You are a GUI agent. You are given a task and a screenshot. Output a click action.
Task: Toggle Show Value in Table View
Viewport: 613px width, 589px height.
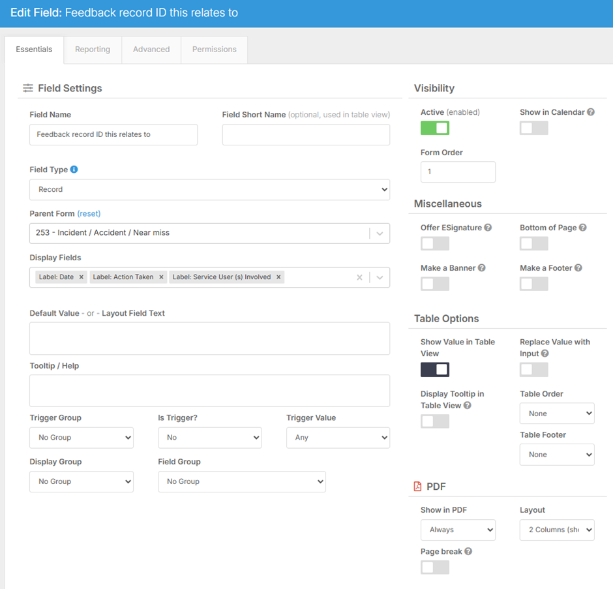point(435,370)
